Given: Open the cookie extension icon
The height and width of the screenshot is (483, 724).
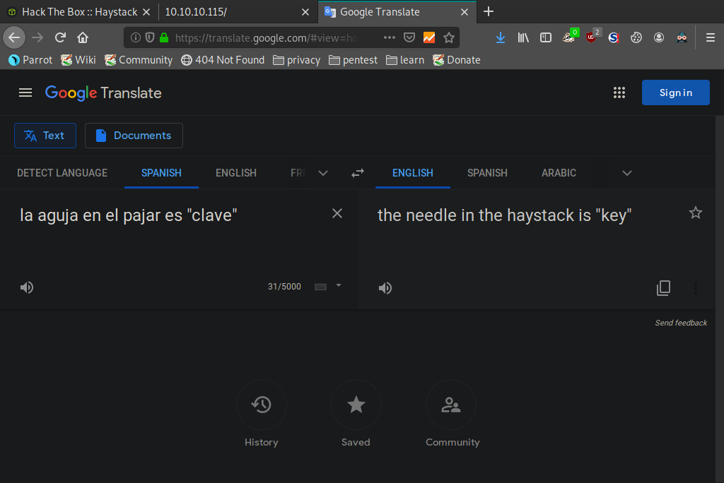Looking at the screenshot, I should pyautogui.click(x=636, y=37).
